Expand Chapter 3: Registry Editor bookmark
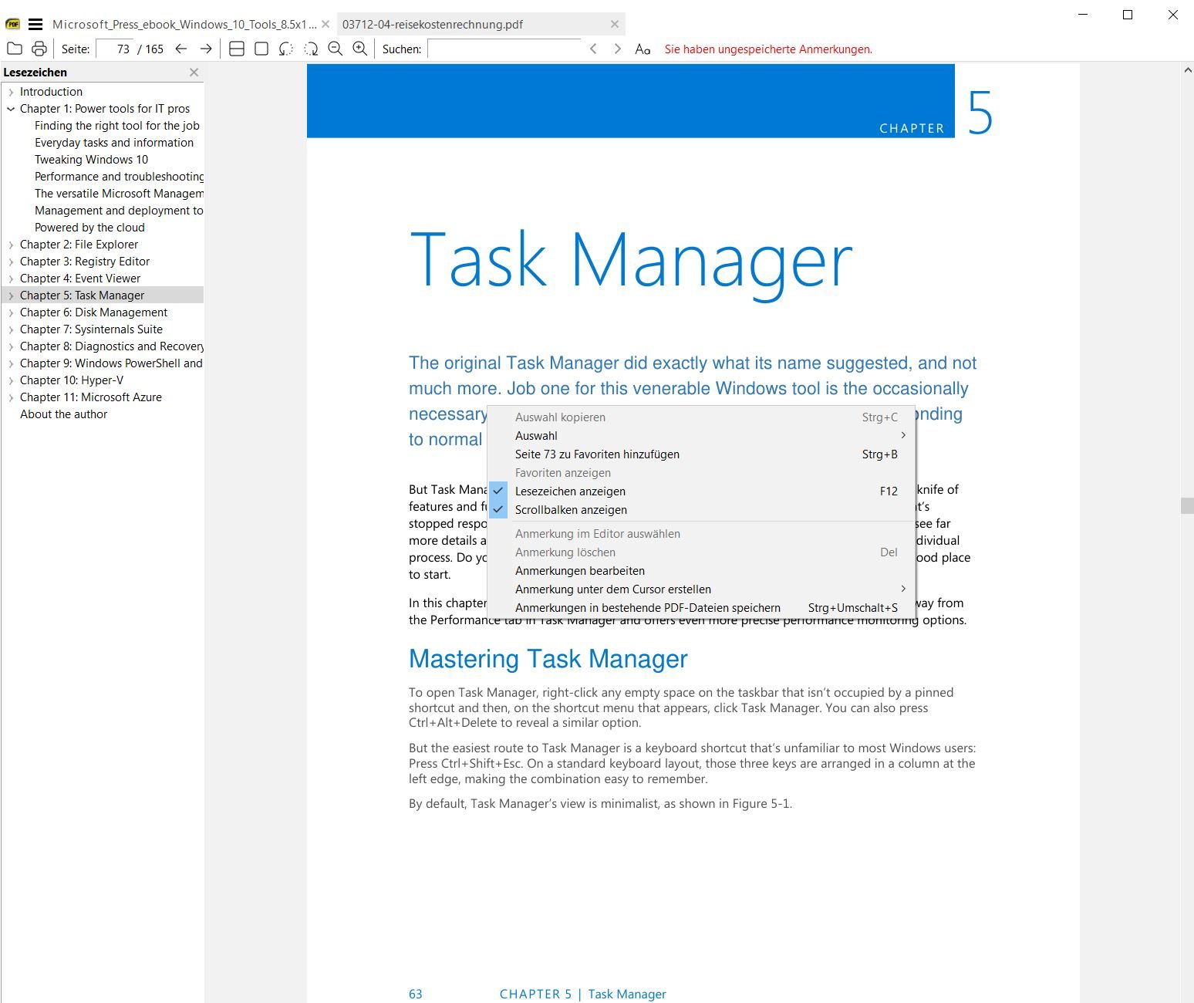Screen dimensions: 1194x1003 (11, 262)
